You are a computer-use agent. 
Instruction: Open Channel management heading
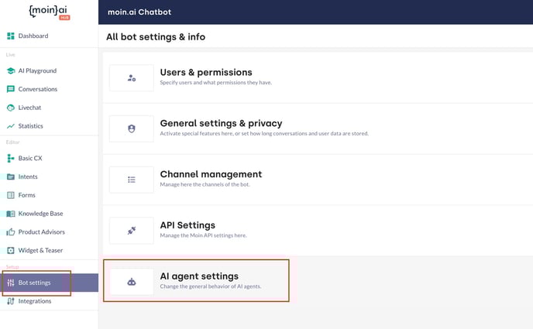[x=211, y=174]
